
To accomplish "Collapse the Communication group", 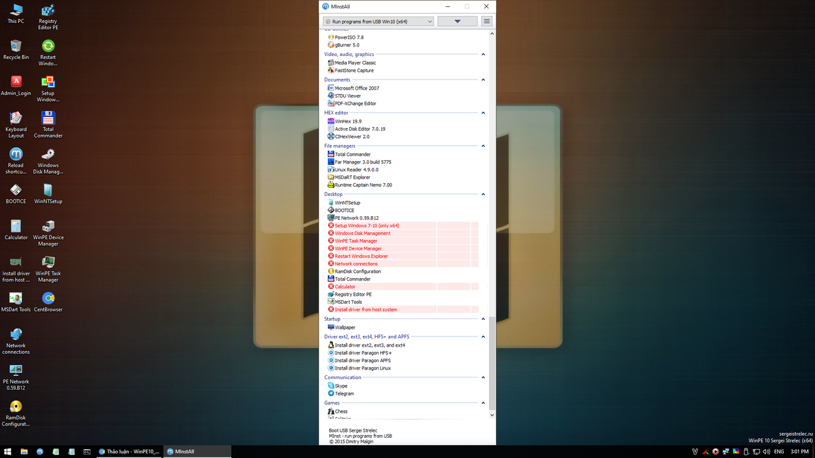I will click(x=483, y=378).
